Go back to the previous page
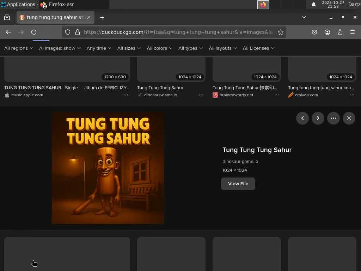Viewport: 361px width, 271px height. coord(8,32)
